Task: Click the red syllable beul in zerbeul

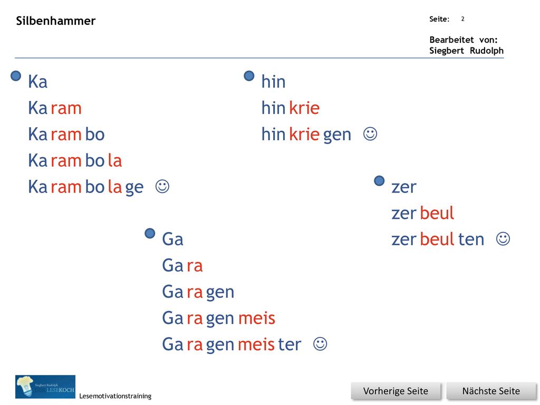Action: (437, 213)
